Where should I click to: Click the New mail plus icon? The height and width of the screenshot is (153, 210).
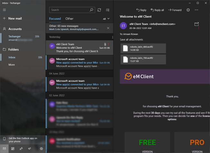click(x=4, y=18)
